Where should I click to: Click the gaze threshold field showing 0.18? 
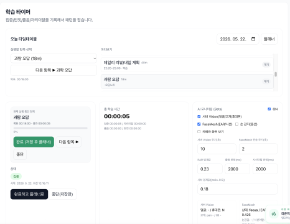point(237,189)
